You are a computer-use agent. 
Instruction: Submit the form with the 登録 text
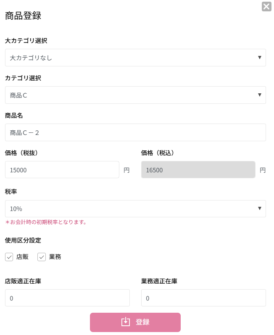(x=142, y=322)
